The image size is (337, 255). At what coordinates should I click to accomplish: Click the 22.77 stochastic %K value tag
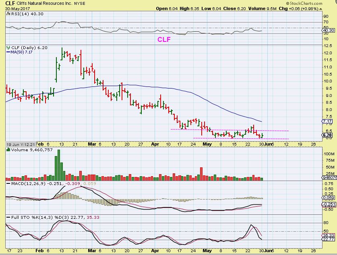pyautogui.click(x=329, y=239)
